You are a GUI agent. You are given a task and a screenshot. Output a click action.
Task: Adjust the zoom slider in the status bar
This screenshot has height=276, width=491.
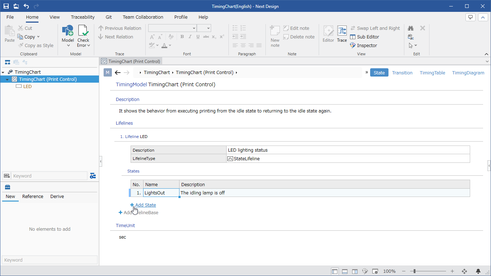pyautogui.click(x=414, y=271)
